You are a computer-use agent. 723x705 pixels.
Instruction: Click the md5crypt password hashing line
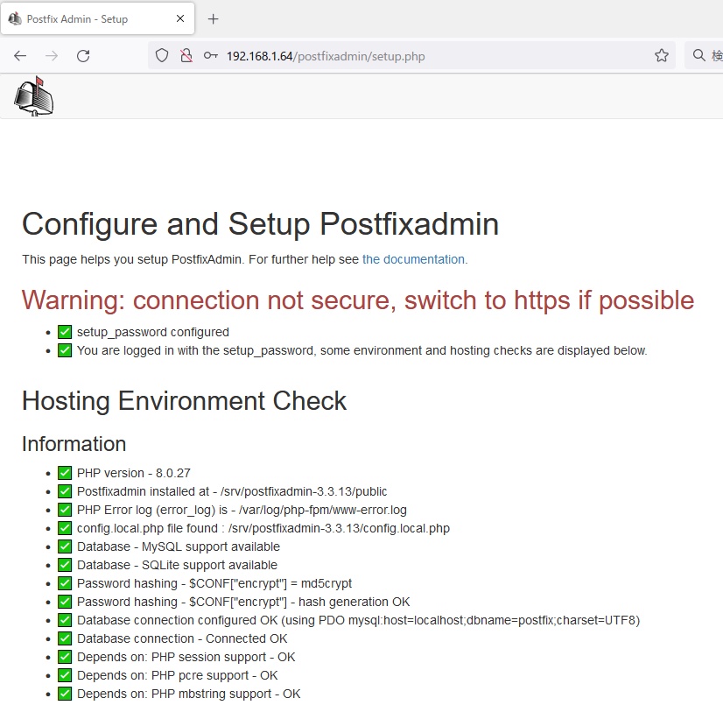tap(214, 583)
